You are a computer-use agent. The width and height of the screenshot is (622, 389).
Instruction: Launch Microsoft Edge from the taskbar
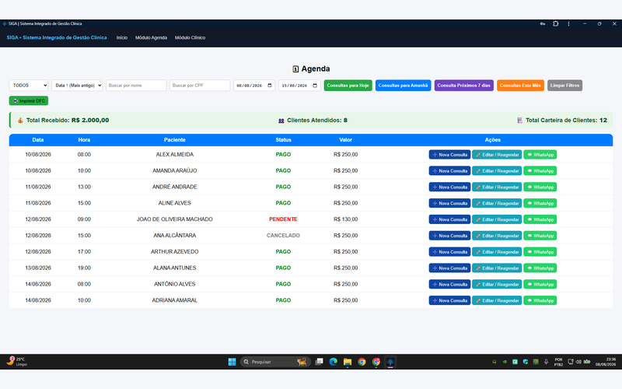(x=334, y=362)
